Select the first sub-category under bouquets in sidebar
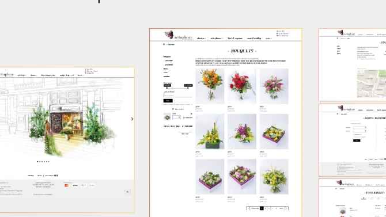The width and height of the screenshot is (386, 217). pos(169,60)
